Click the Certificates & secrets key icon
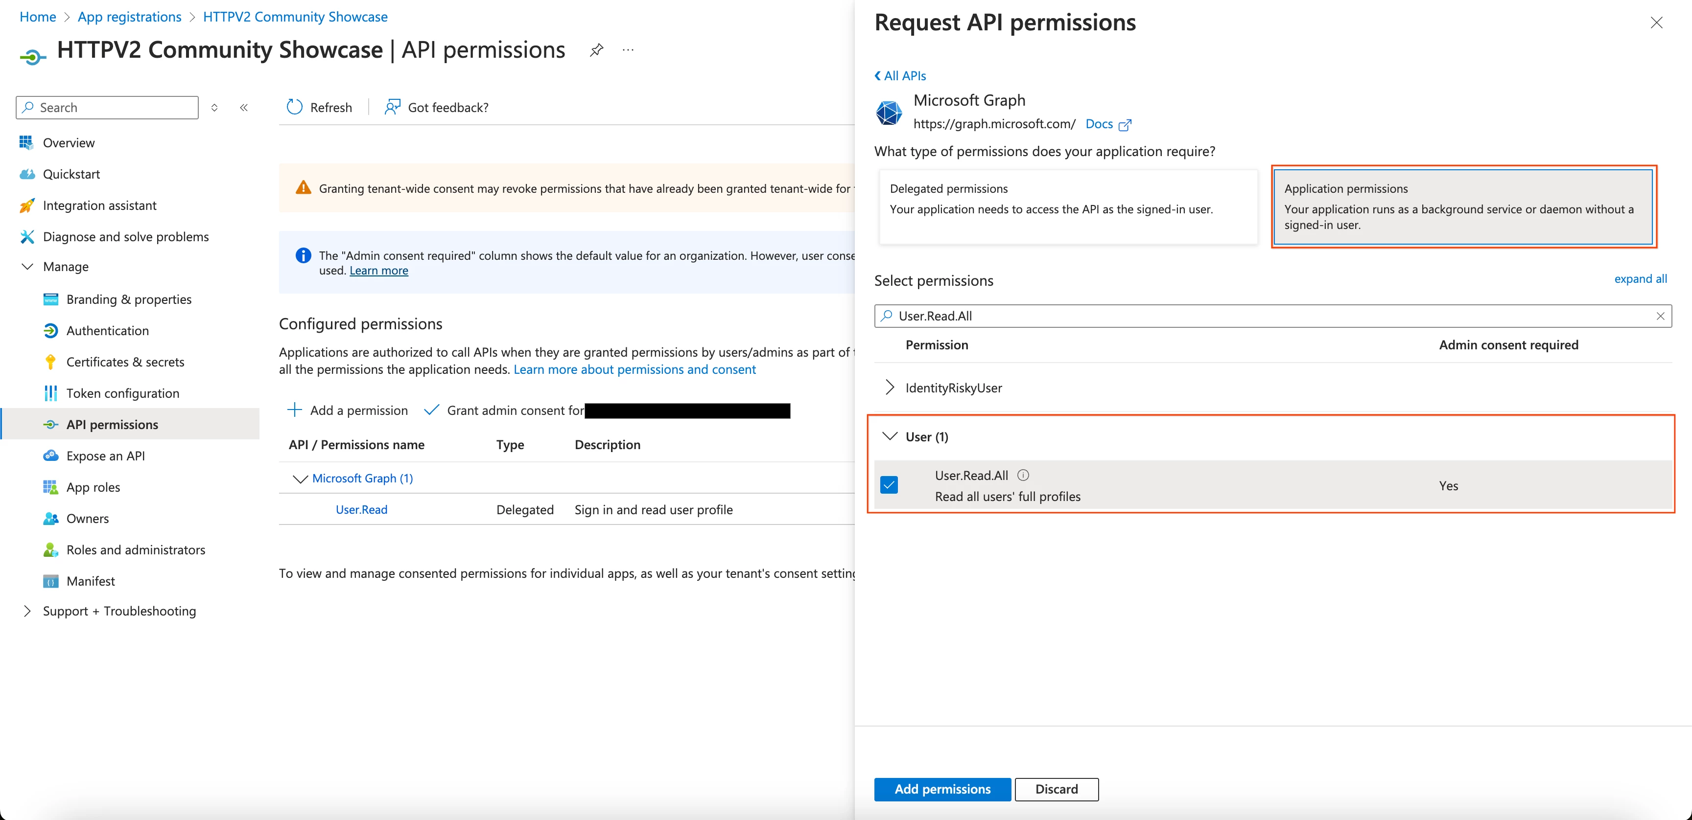1692x820 pixels. pos(50,362)
